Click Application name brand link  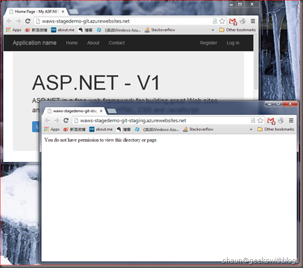[x=35, y=43]
